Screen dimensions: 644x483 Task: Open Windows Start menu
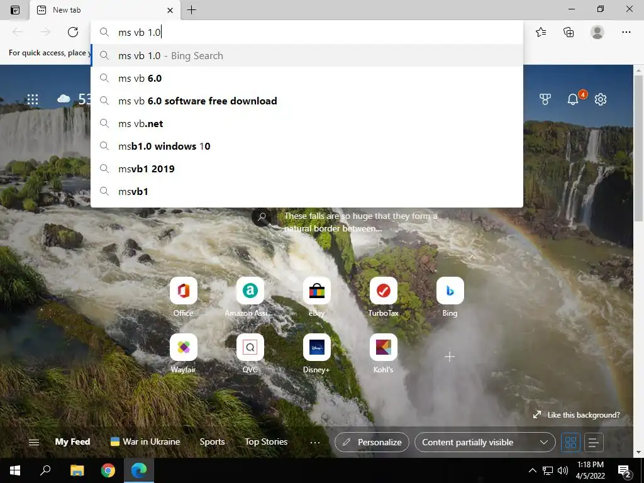pyautogui.click(x=15, y=470)
